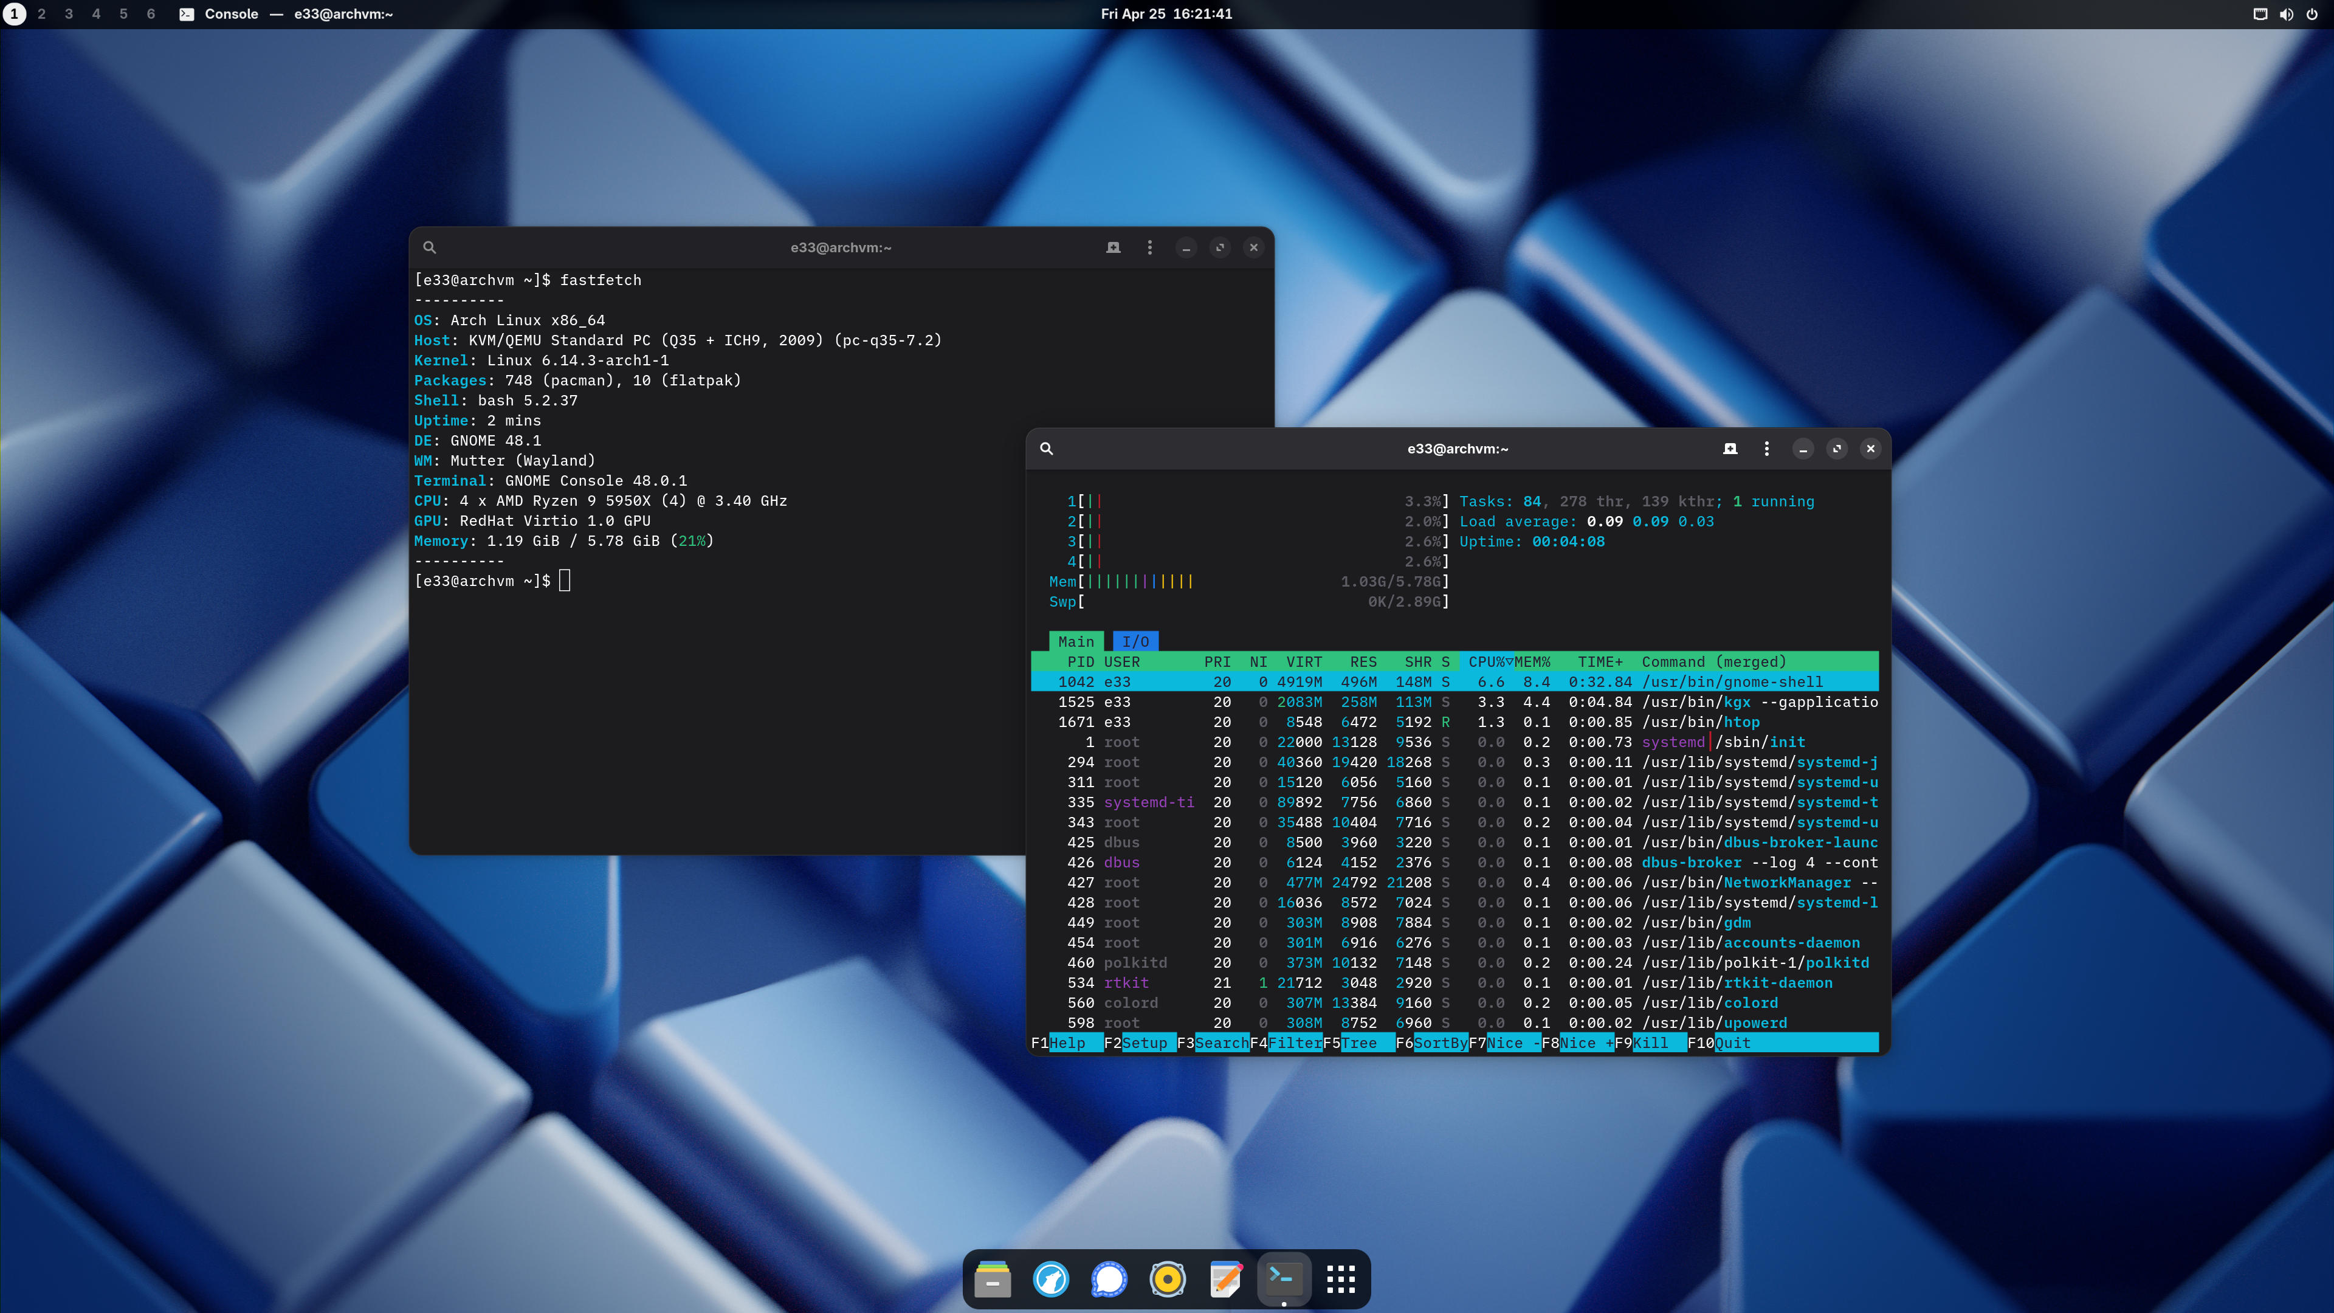Select the polkitd process row

click(1455, 962)
